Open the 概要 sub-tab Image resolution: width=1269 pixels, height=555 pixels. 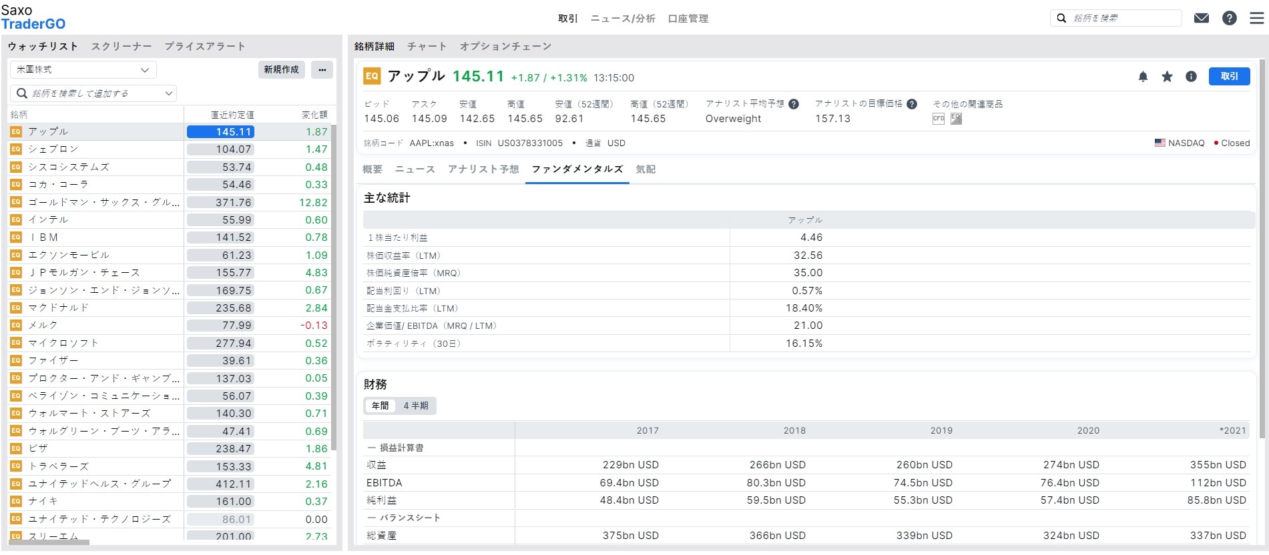(x=372, y=169)
